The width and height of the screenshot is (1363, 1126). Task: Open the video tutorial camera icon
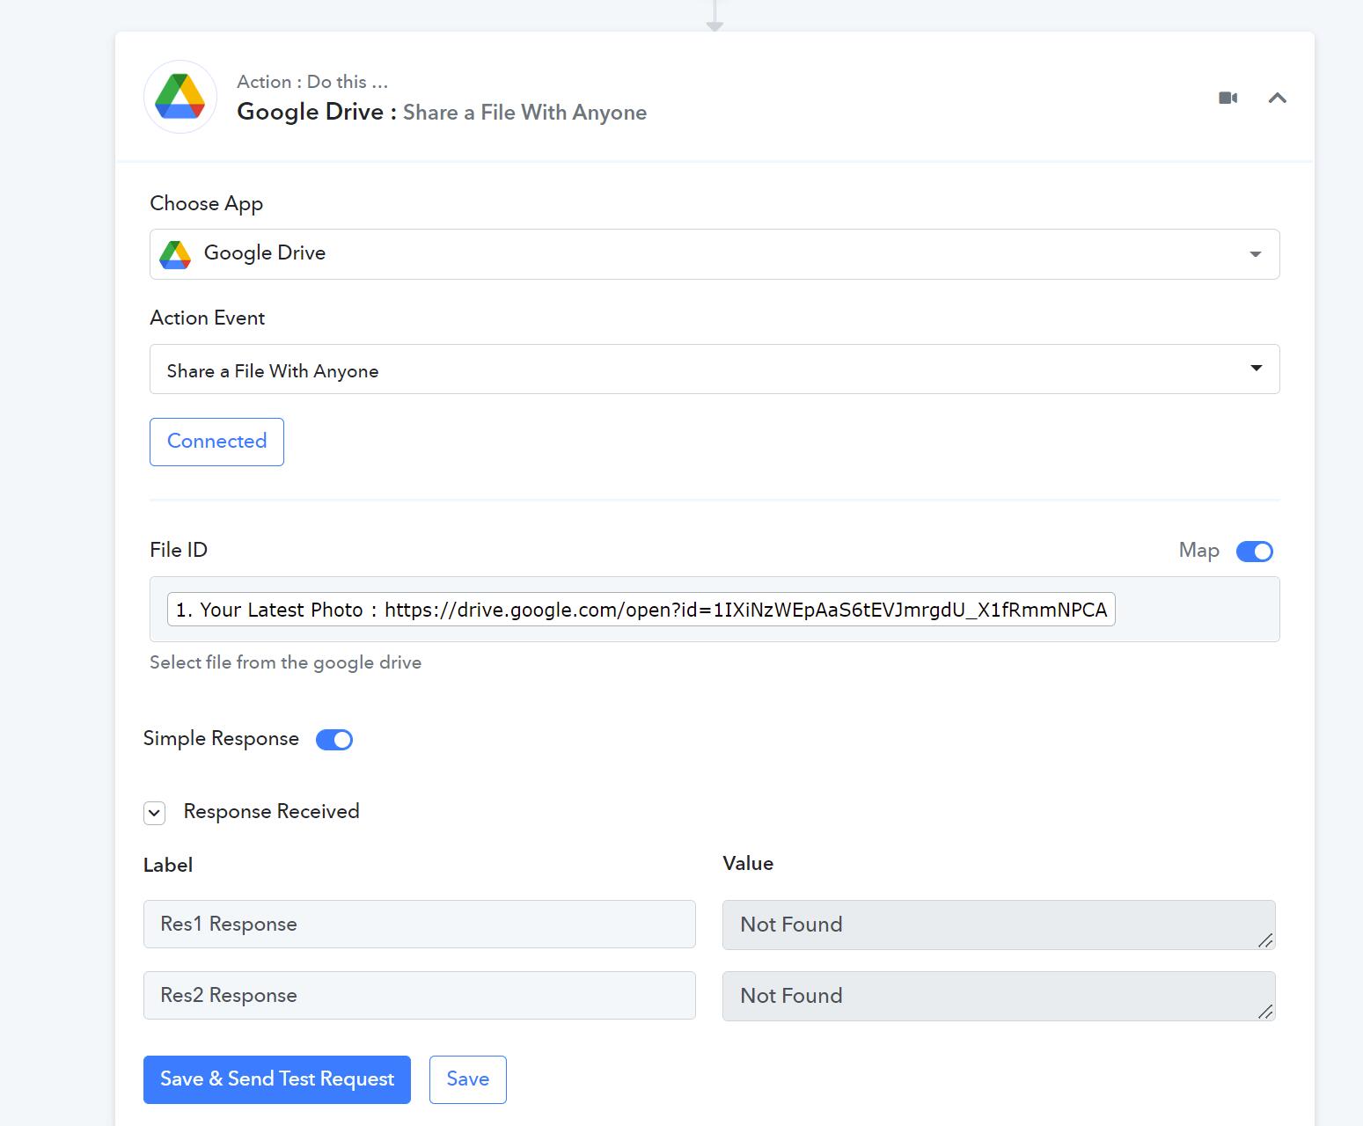(x=1228, y=98)
